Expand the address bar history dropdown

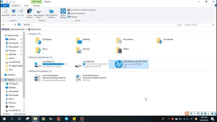178,25
